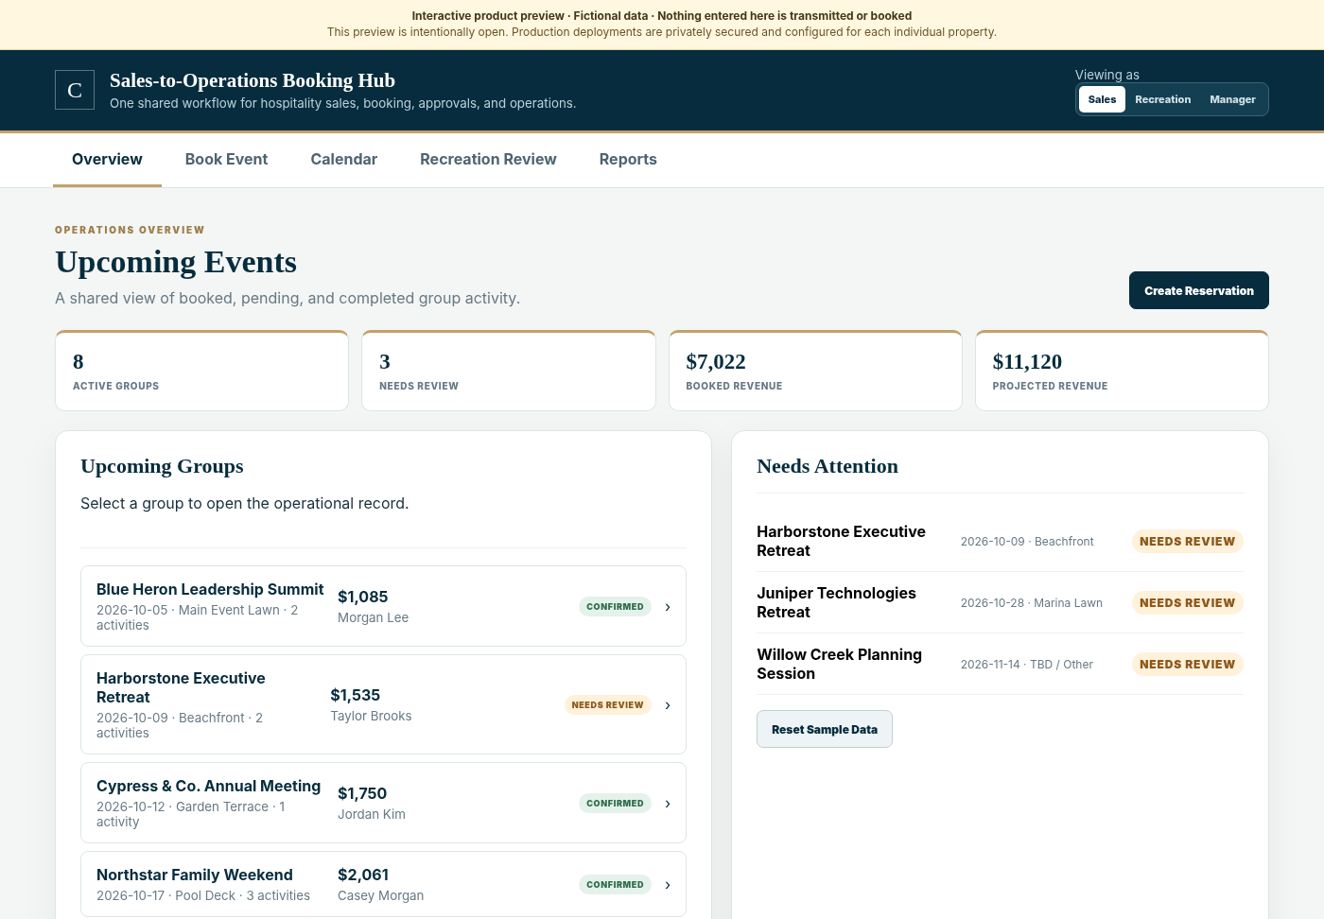Screen dimensions: 1324x919
Task: Click the $2,061 amount for Casey Morgan
Action: [363, 875]
